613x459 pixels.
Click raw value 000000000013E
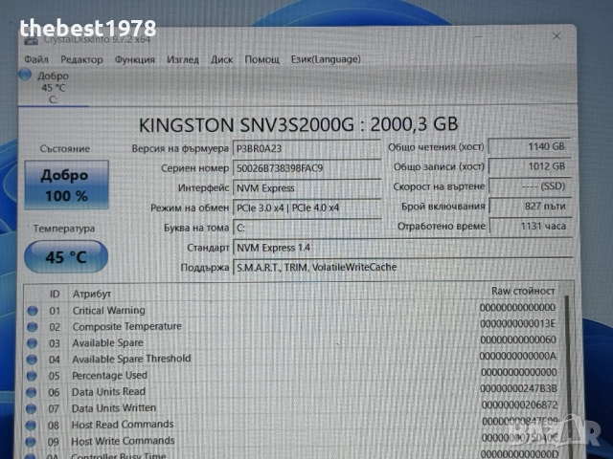pyautogui.click(x=517, y=324)
